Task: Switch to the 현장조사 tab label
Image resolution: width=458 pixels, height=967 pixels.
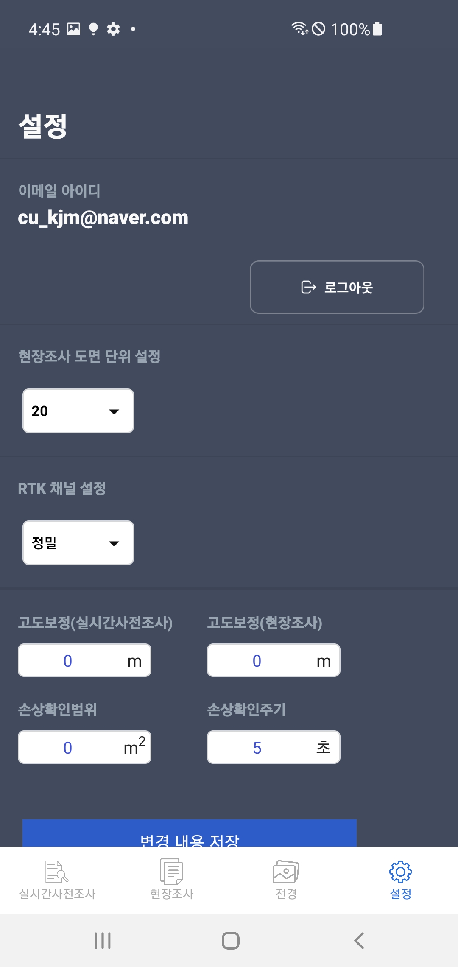Action: (172, 894)
